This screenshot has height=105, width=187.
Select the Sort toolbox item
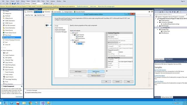(x=6, y=42)
